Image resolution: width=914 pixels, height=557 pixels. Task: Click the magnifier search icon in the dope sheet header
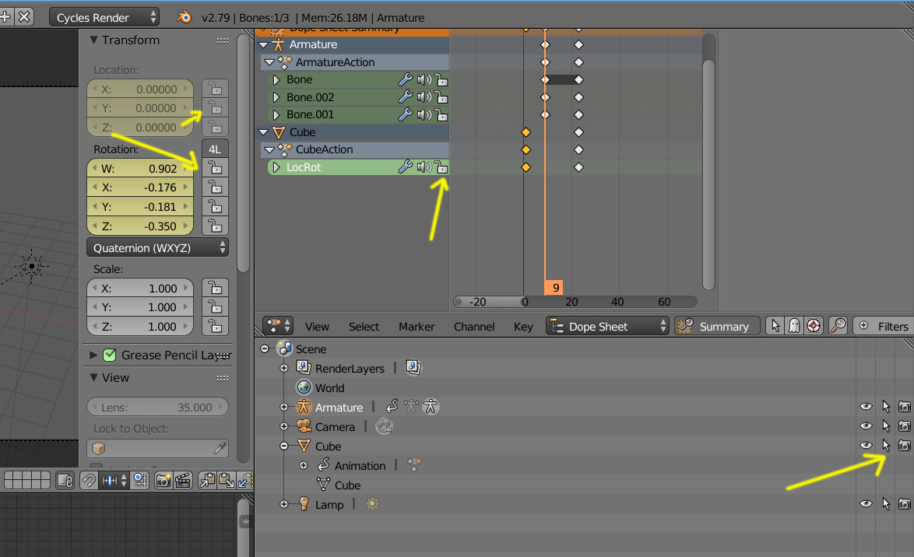click(x=838, y=326)
